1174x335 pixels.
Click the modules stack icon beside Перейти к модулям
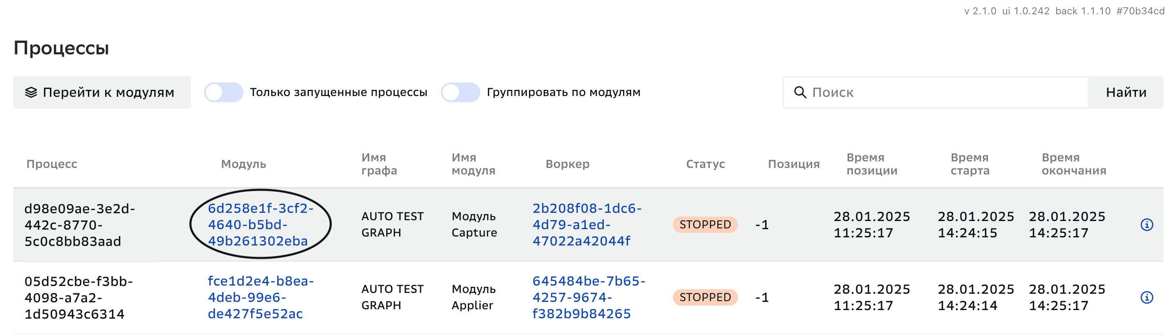(30, 92)
